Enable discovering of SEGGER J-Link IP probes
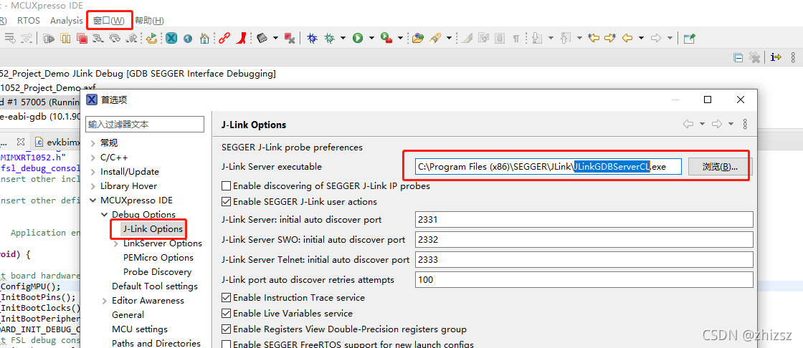 [226, 185]
